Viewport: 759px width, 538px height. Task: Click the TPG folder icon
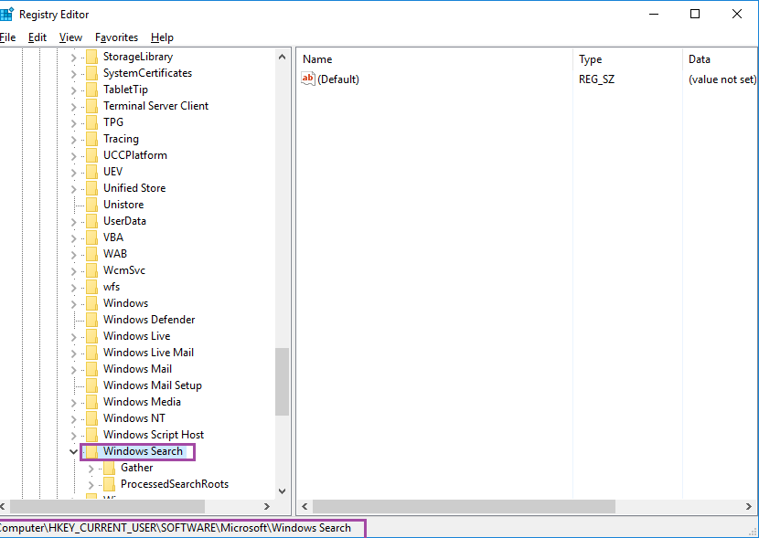[x=91, y=122]
